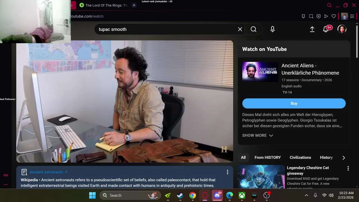The image size is (359, 202).
Task: Read the 'Watch on YouTube' panel heading
Action: [264, 49]
